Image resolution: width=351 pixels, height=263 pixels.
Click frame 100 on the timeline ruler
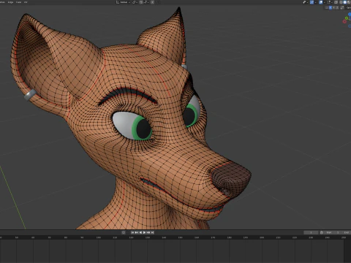(99, 237)
